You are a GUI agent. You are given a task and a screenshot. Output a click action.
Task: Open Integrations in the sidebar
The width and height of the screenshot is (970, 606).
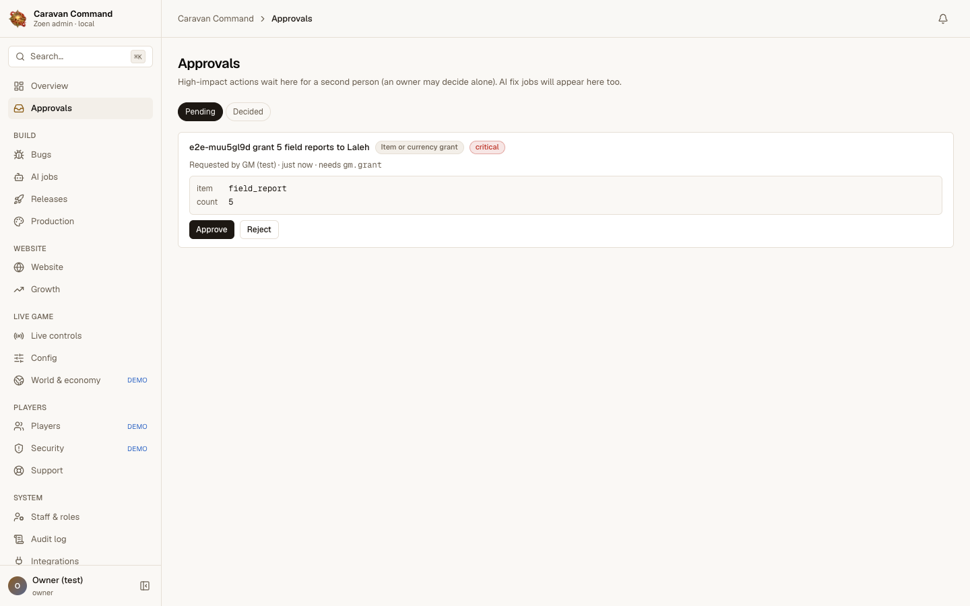pyautogui.click(x=80, y=561)
